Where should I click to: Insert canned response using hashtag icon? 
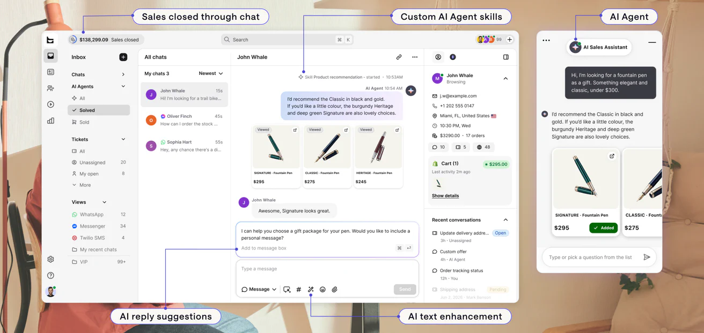(299, 289)
